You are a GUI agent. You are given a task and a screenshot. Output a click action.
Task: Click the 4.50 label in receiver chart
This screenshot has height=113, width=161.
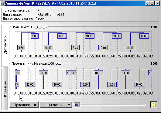tap(21, 48)
